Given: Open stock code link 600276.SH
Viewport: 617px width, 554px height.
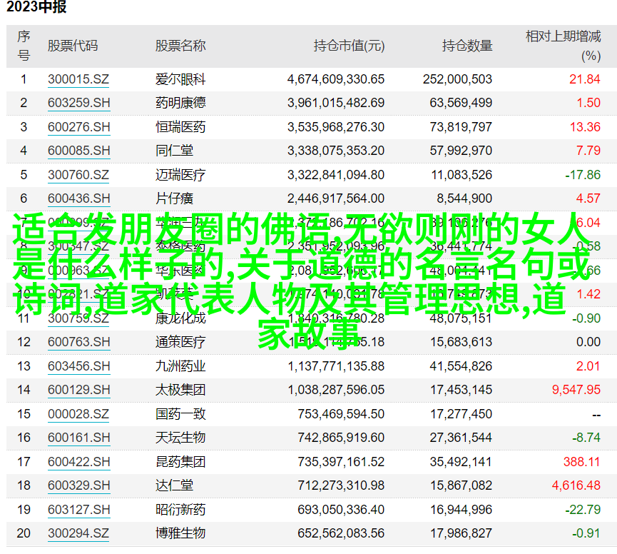Looking at the screenshot, I should pos(78,127).
